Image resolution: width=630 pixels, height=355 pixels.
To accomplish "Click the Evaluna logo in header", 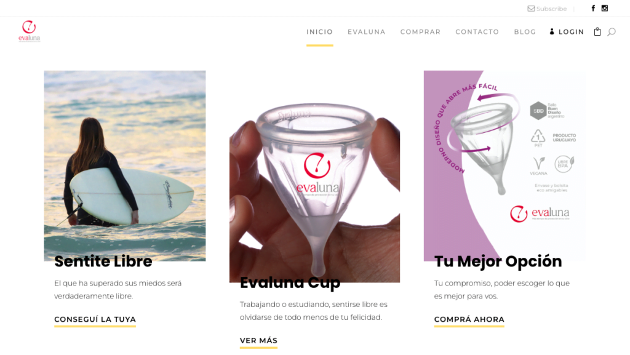I will 30,31.
